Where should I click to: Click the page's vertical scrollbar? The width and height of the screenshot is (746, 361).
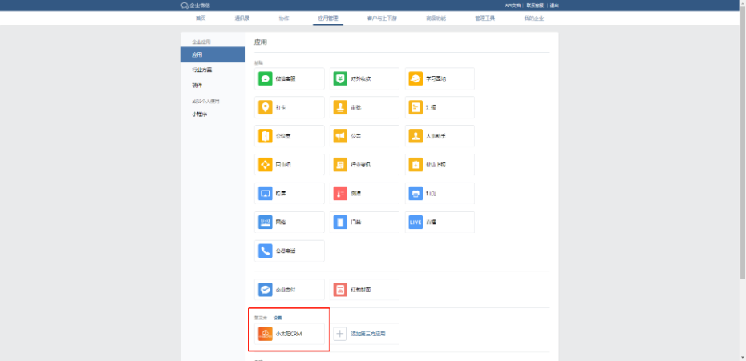742,160
